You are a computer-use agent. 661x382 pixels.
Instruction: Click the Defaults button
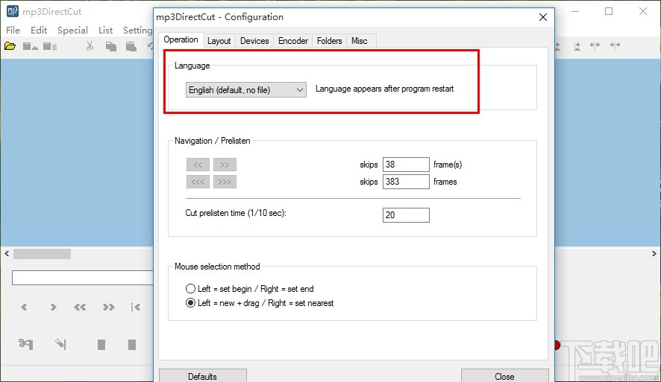[202, 376]
